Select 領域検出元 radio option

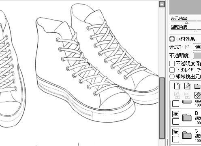coord(172,76)
